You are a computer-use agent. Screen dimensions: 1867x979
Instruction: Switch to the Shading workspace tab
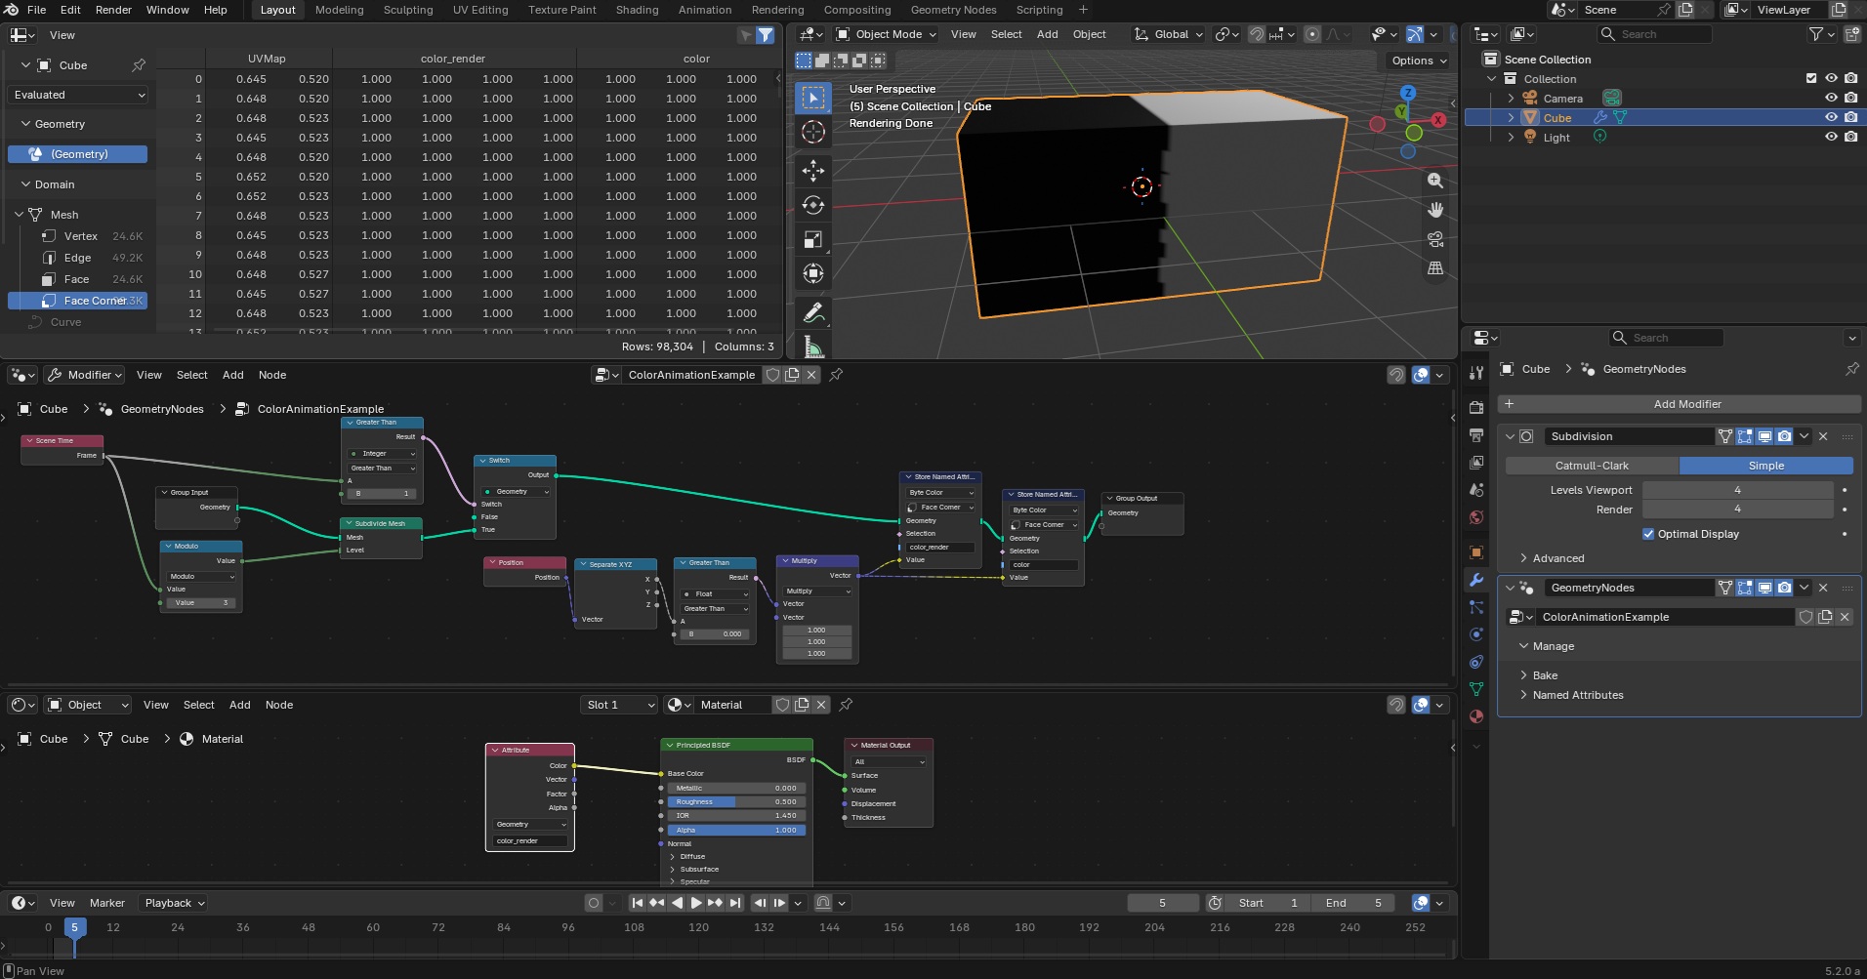637,10
